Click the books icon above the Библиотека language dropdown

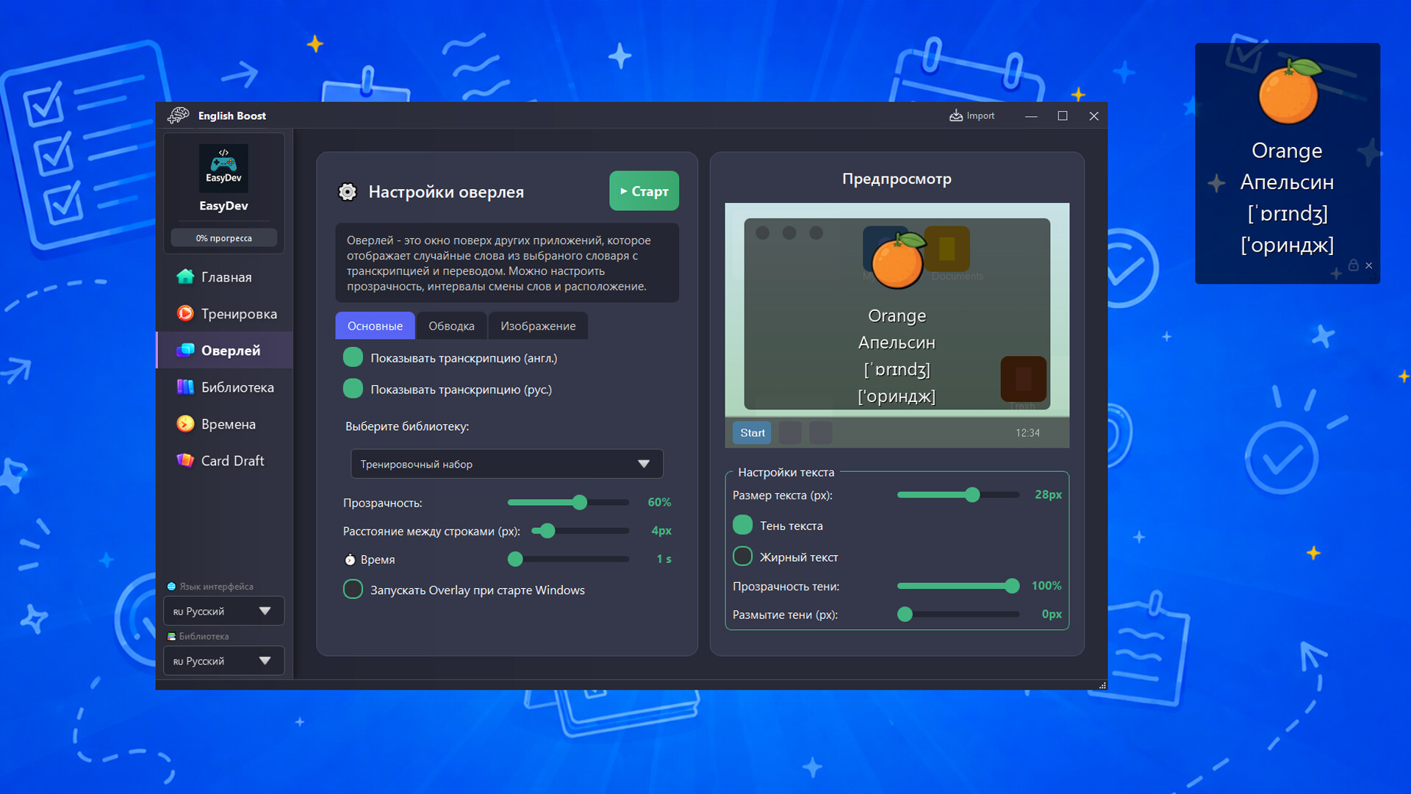(x=171, y=637)
